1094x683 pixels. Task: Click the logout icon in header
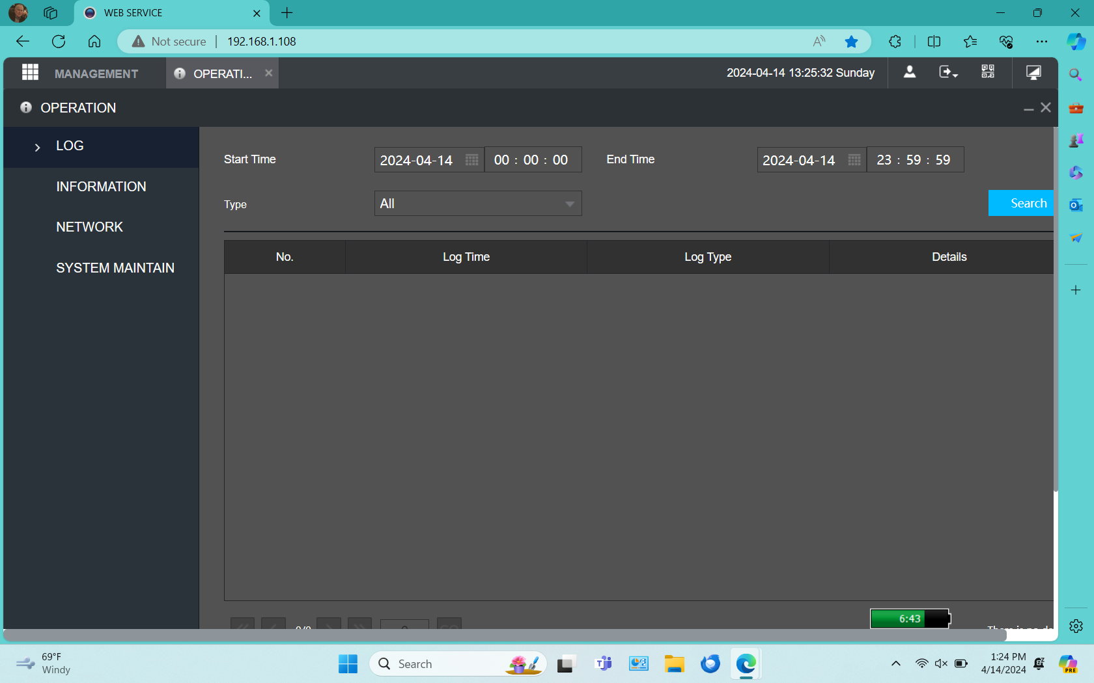tap(948, 72)
